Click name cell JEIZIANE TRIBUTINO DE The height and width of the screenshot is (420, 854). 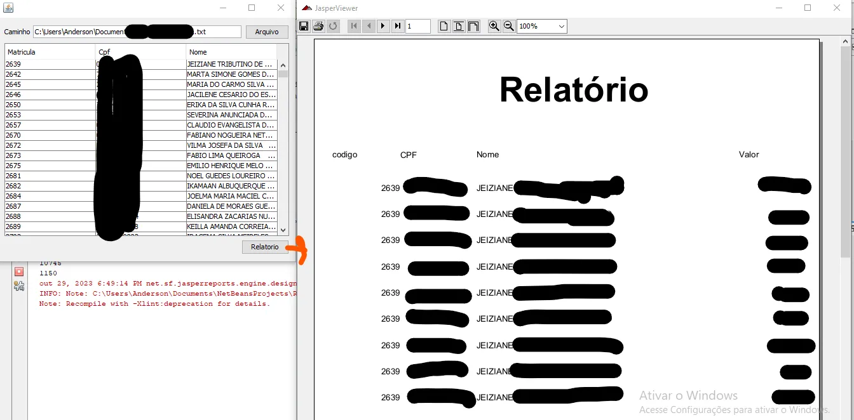[231, 64]
